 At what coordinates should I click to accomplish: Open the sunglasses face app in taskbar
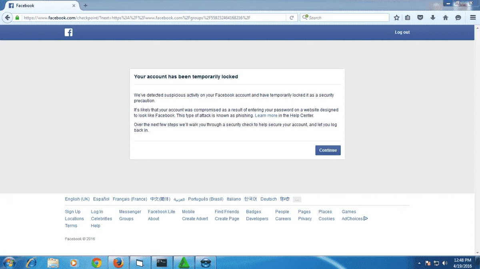pyautogui.click(x=205, y=263)
